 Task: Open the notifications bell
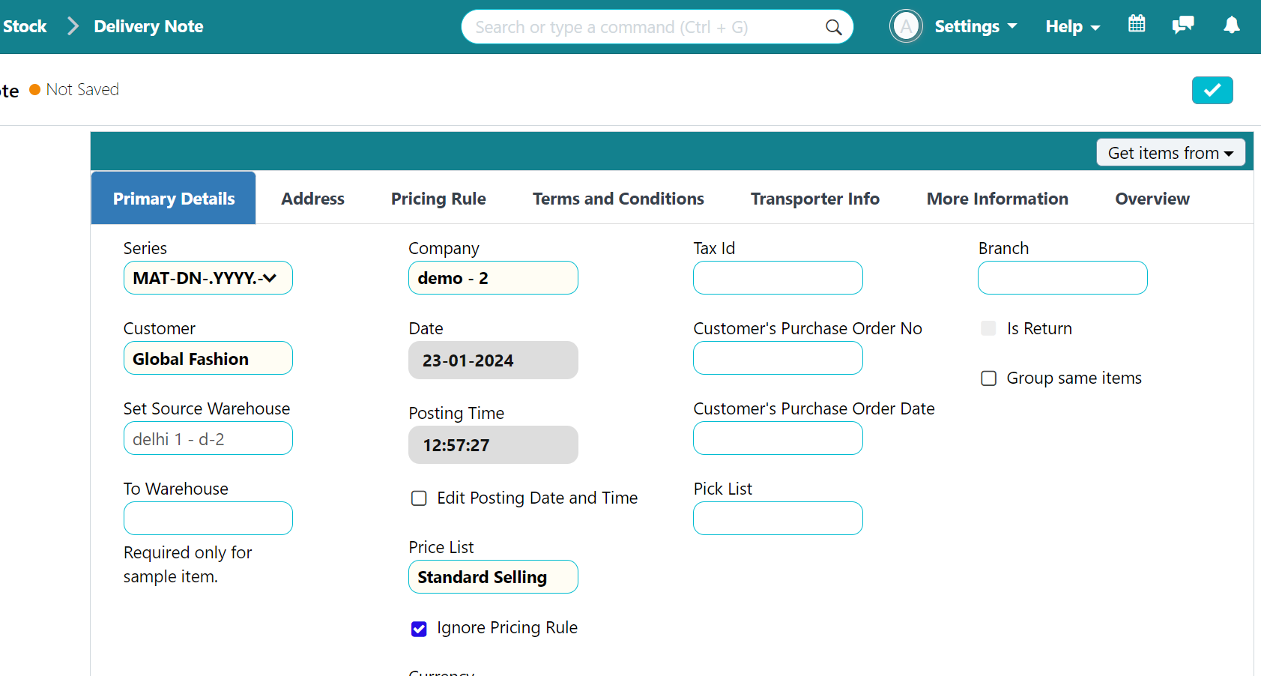[x=1232, y=25]
